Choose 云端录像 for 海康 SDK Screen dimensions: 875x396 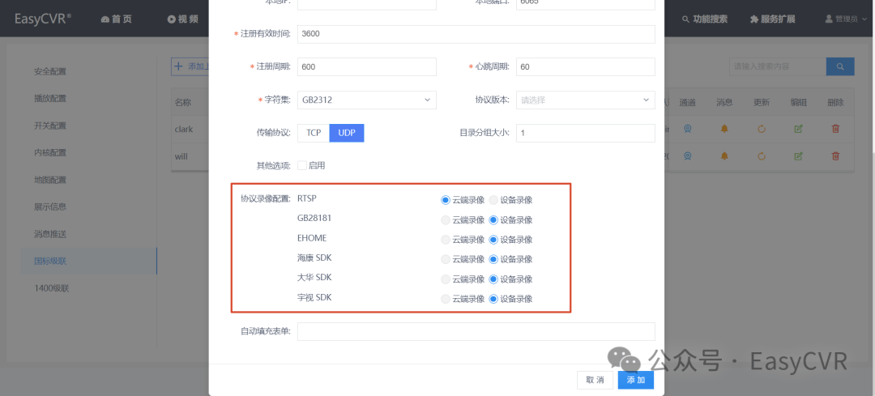446,259
